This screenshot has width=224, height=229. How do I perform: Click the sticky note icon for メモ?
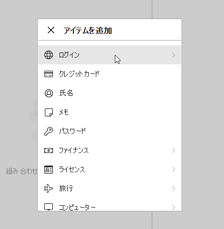coord(49,112)
